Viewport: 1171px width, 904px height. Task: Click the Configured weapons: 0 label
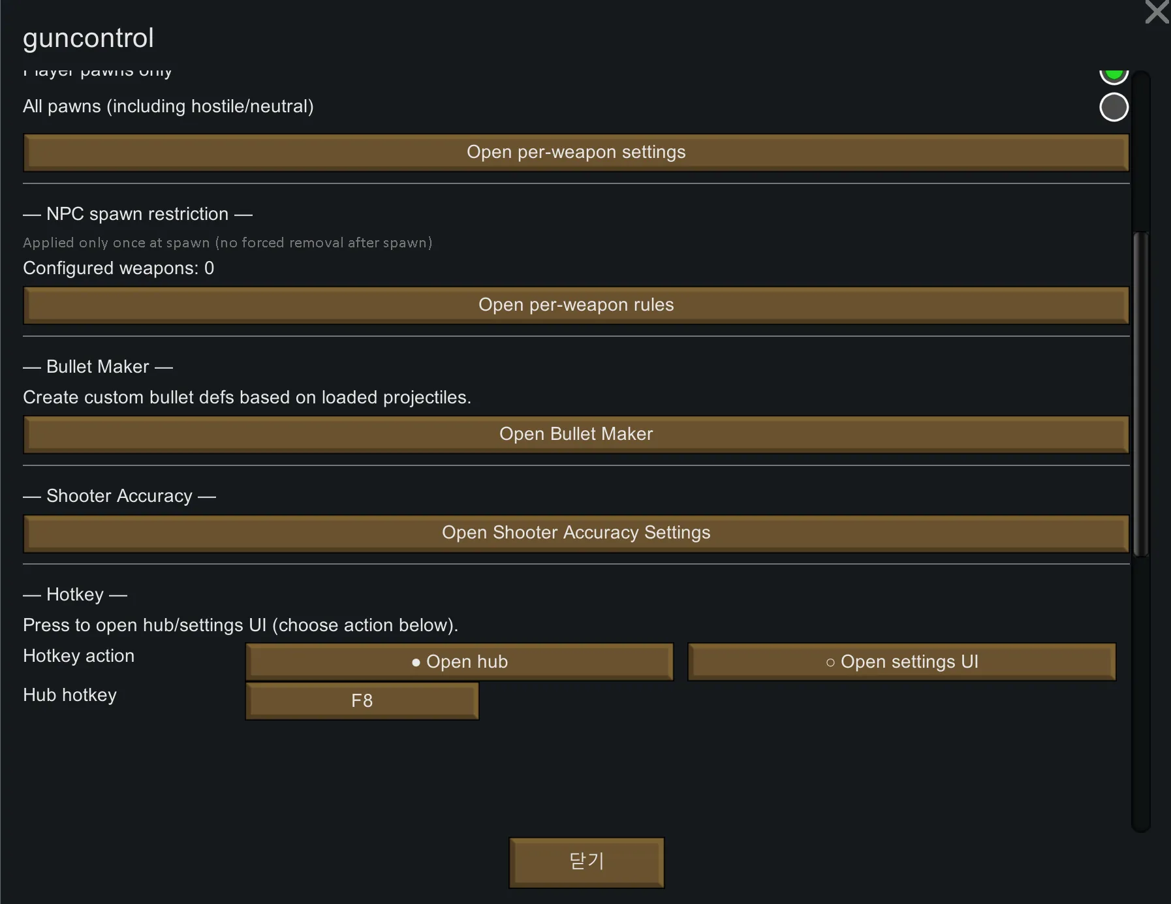coord(118,268)
